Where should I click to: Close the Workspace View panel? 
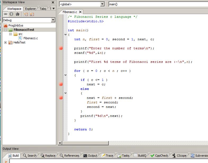click(x=53, y=2)
